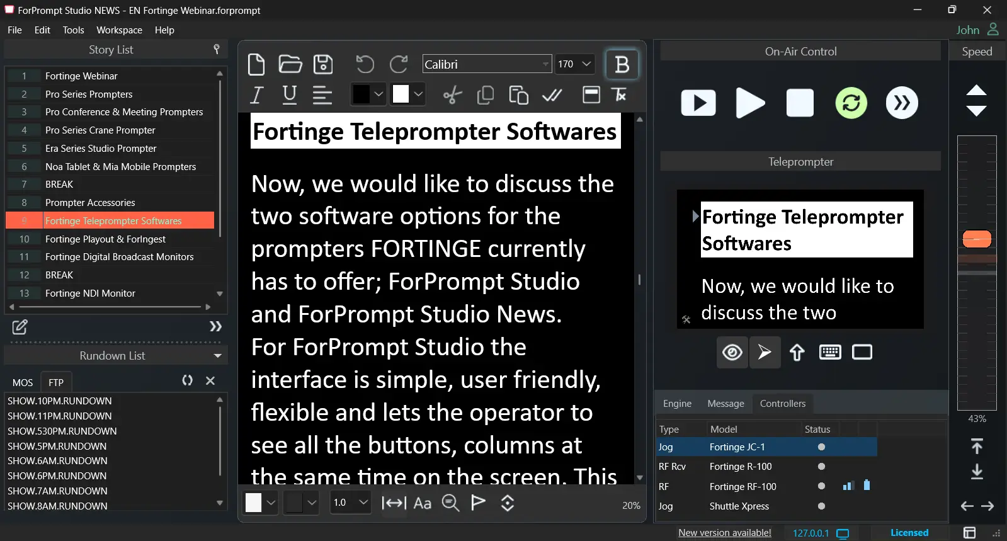
Task: Open a script file with folder icon
Action: pyautogui.click(x=290, y=64)
